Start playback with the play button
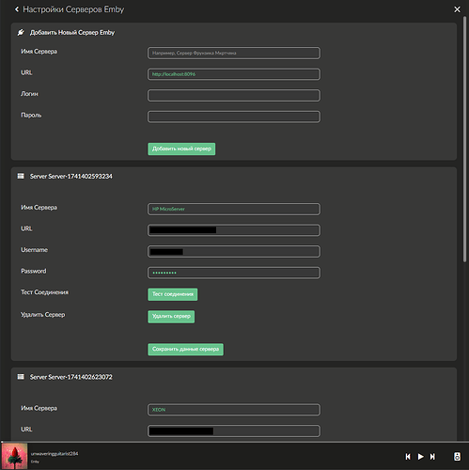Viewport: 469px width, 470px height. (x=421, y=457)
